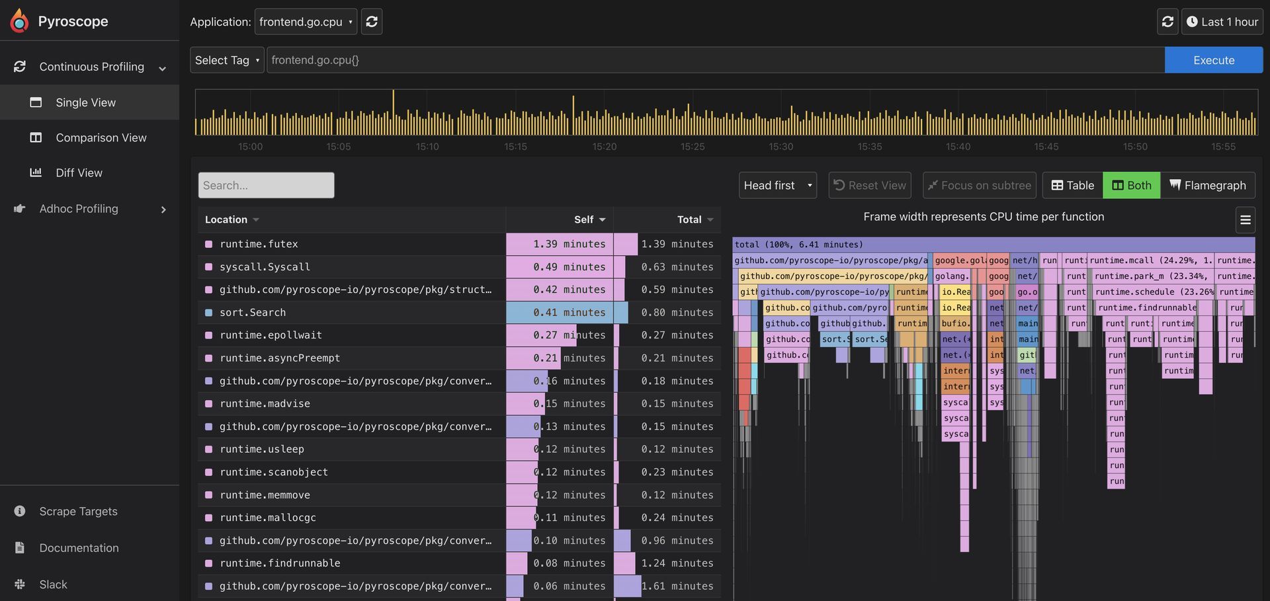Image resolution: width=1270 pixels, height=601 pixels.
Task: Select the runtime.epollwait table row
Action: [459, 335]
